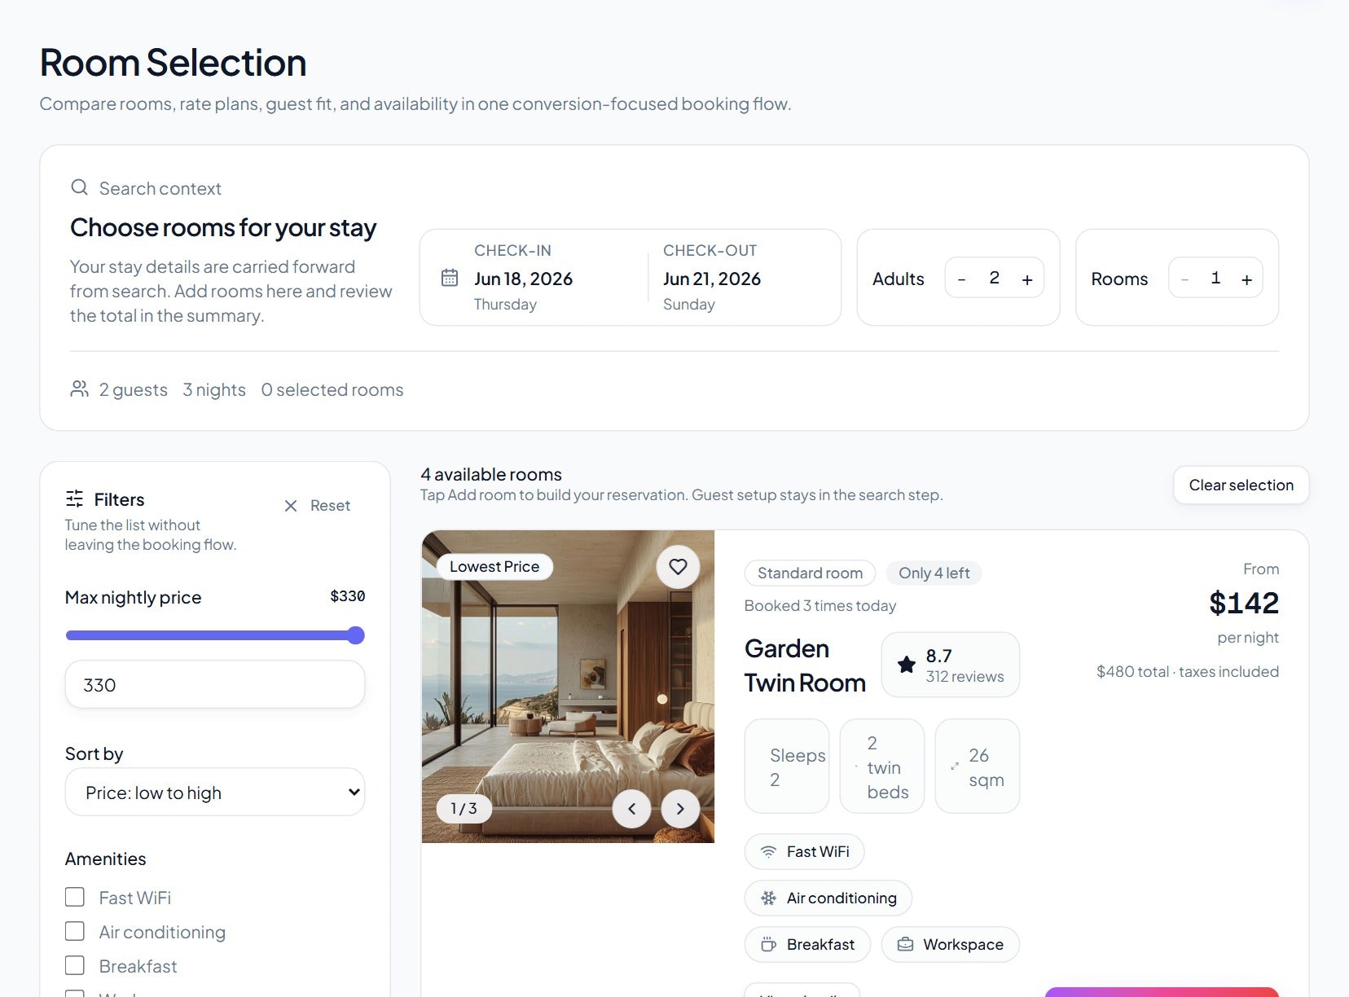Click the 312 reviews text

(x=965, y=676)
